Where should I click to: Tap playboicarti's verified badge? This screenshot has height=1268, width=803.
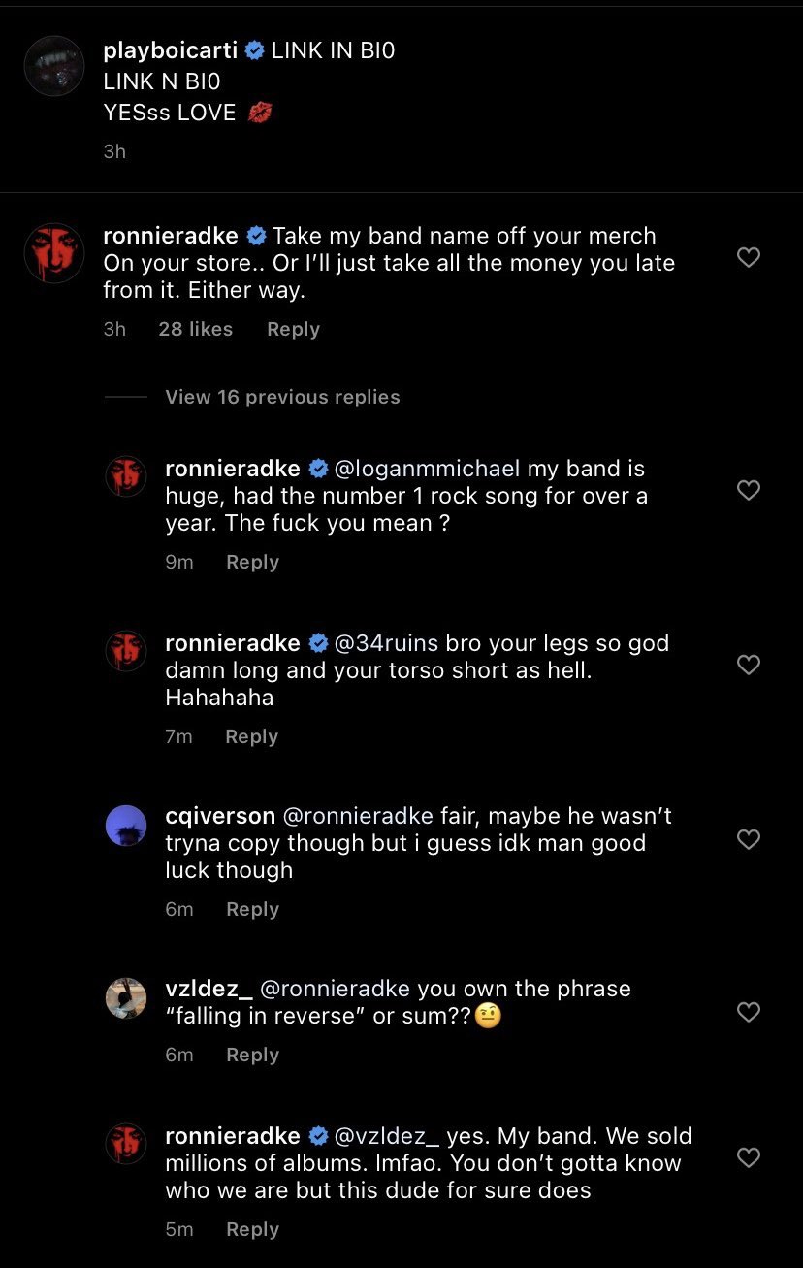254,51
